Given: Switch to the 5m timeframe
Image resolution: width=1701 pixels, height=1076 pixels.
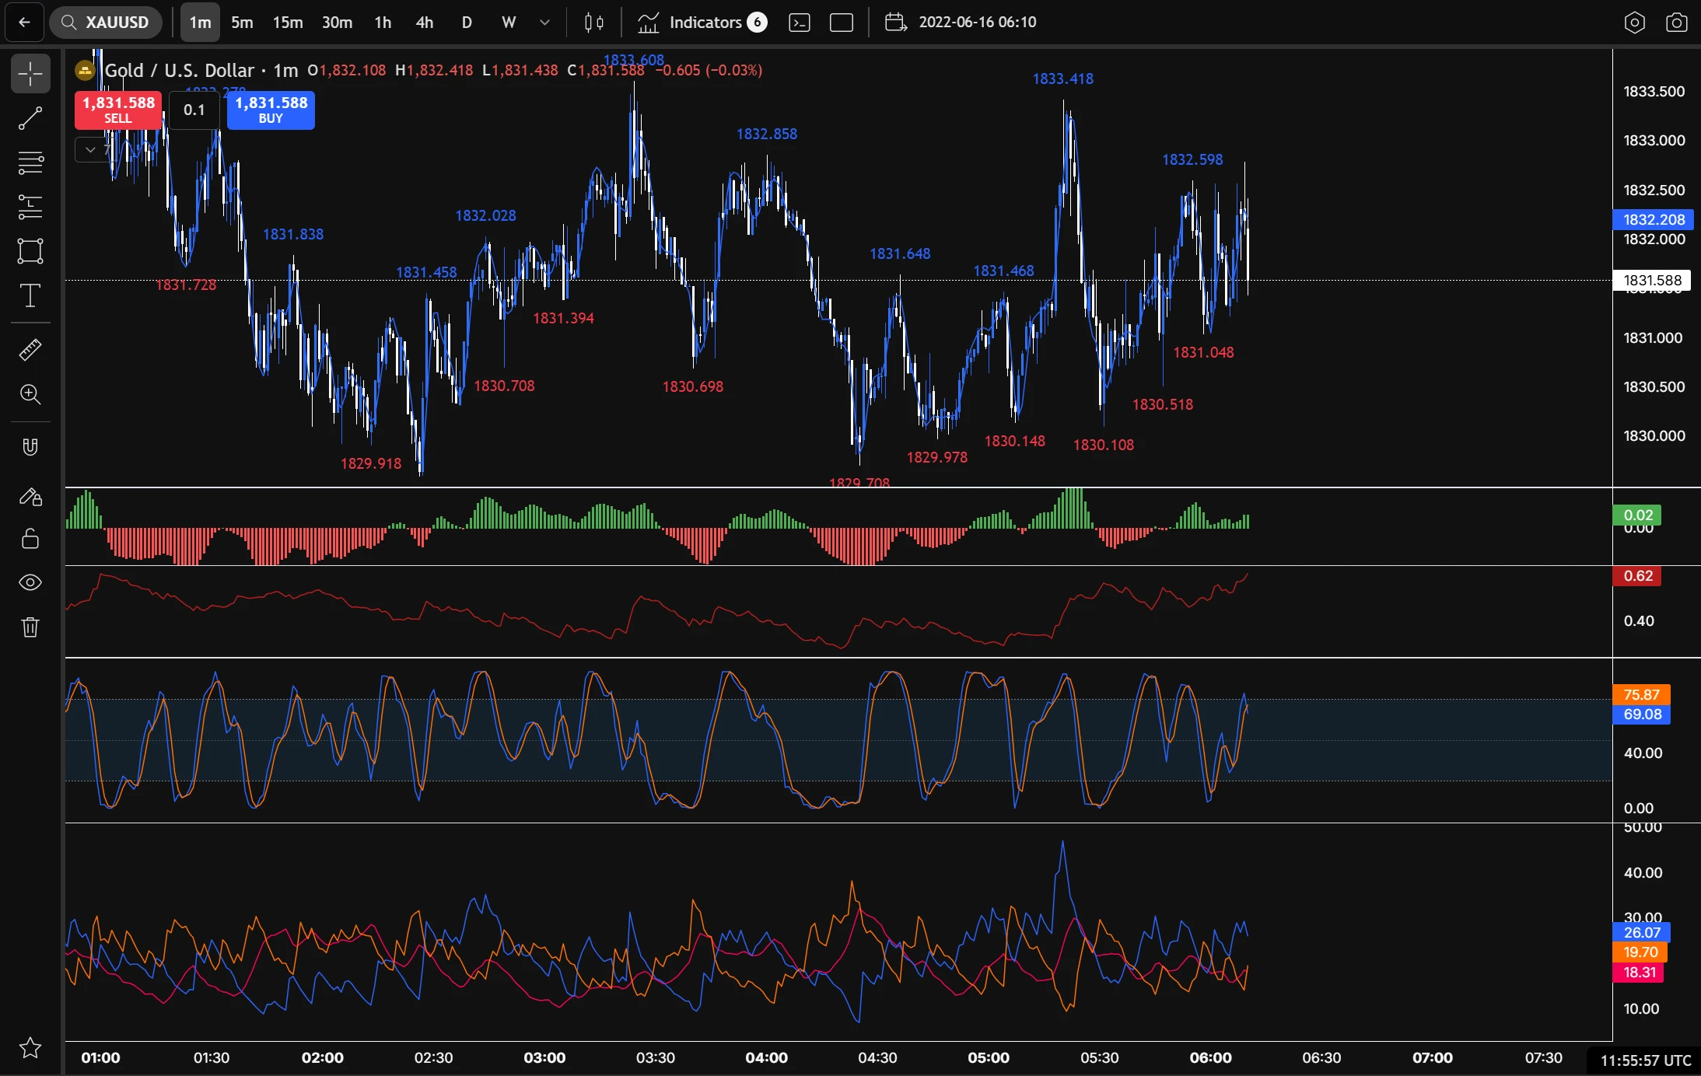Looking at the screenshot, I should [x=242, y=23].
